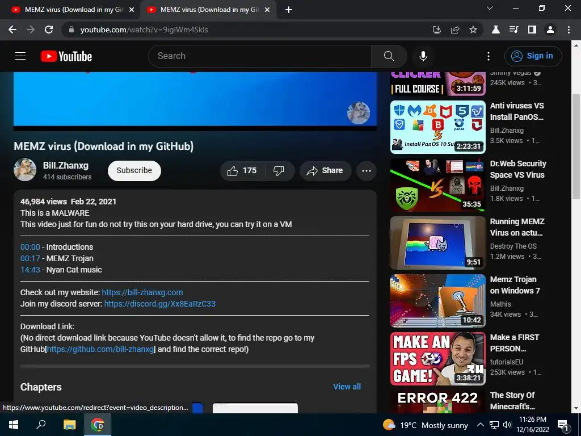Image resolution: width=581 pixels, height=436 pixels.
Task: Share this page from address bar
Action: [455, 30]
